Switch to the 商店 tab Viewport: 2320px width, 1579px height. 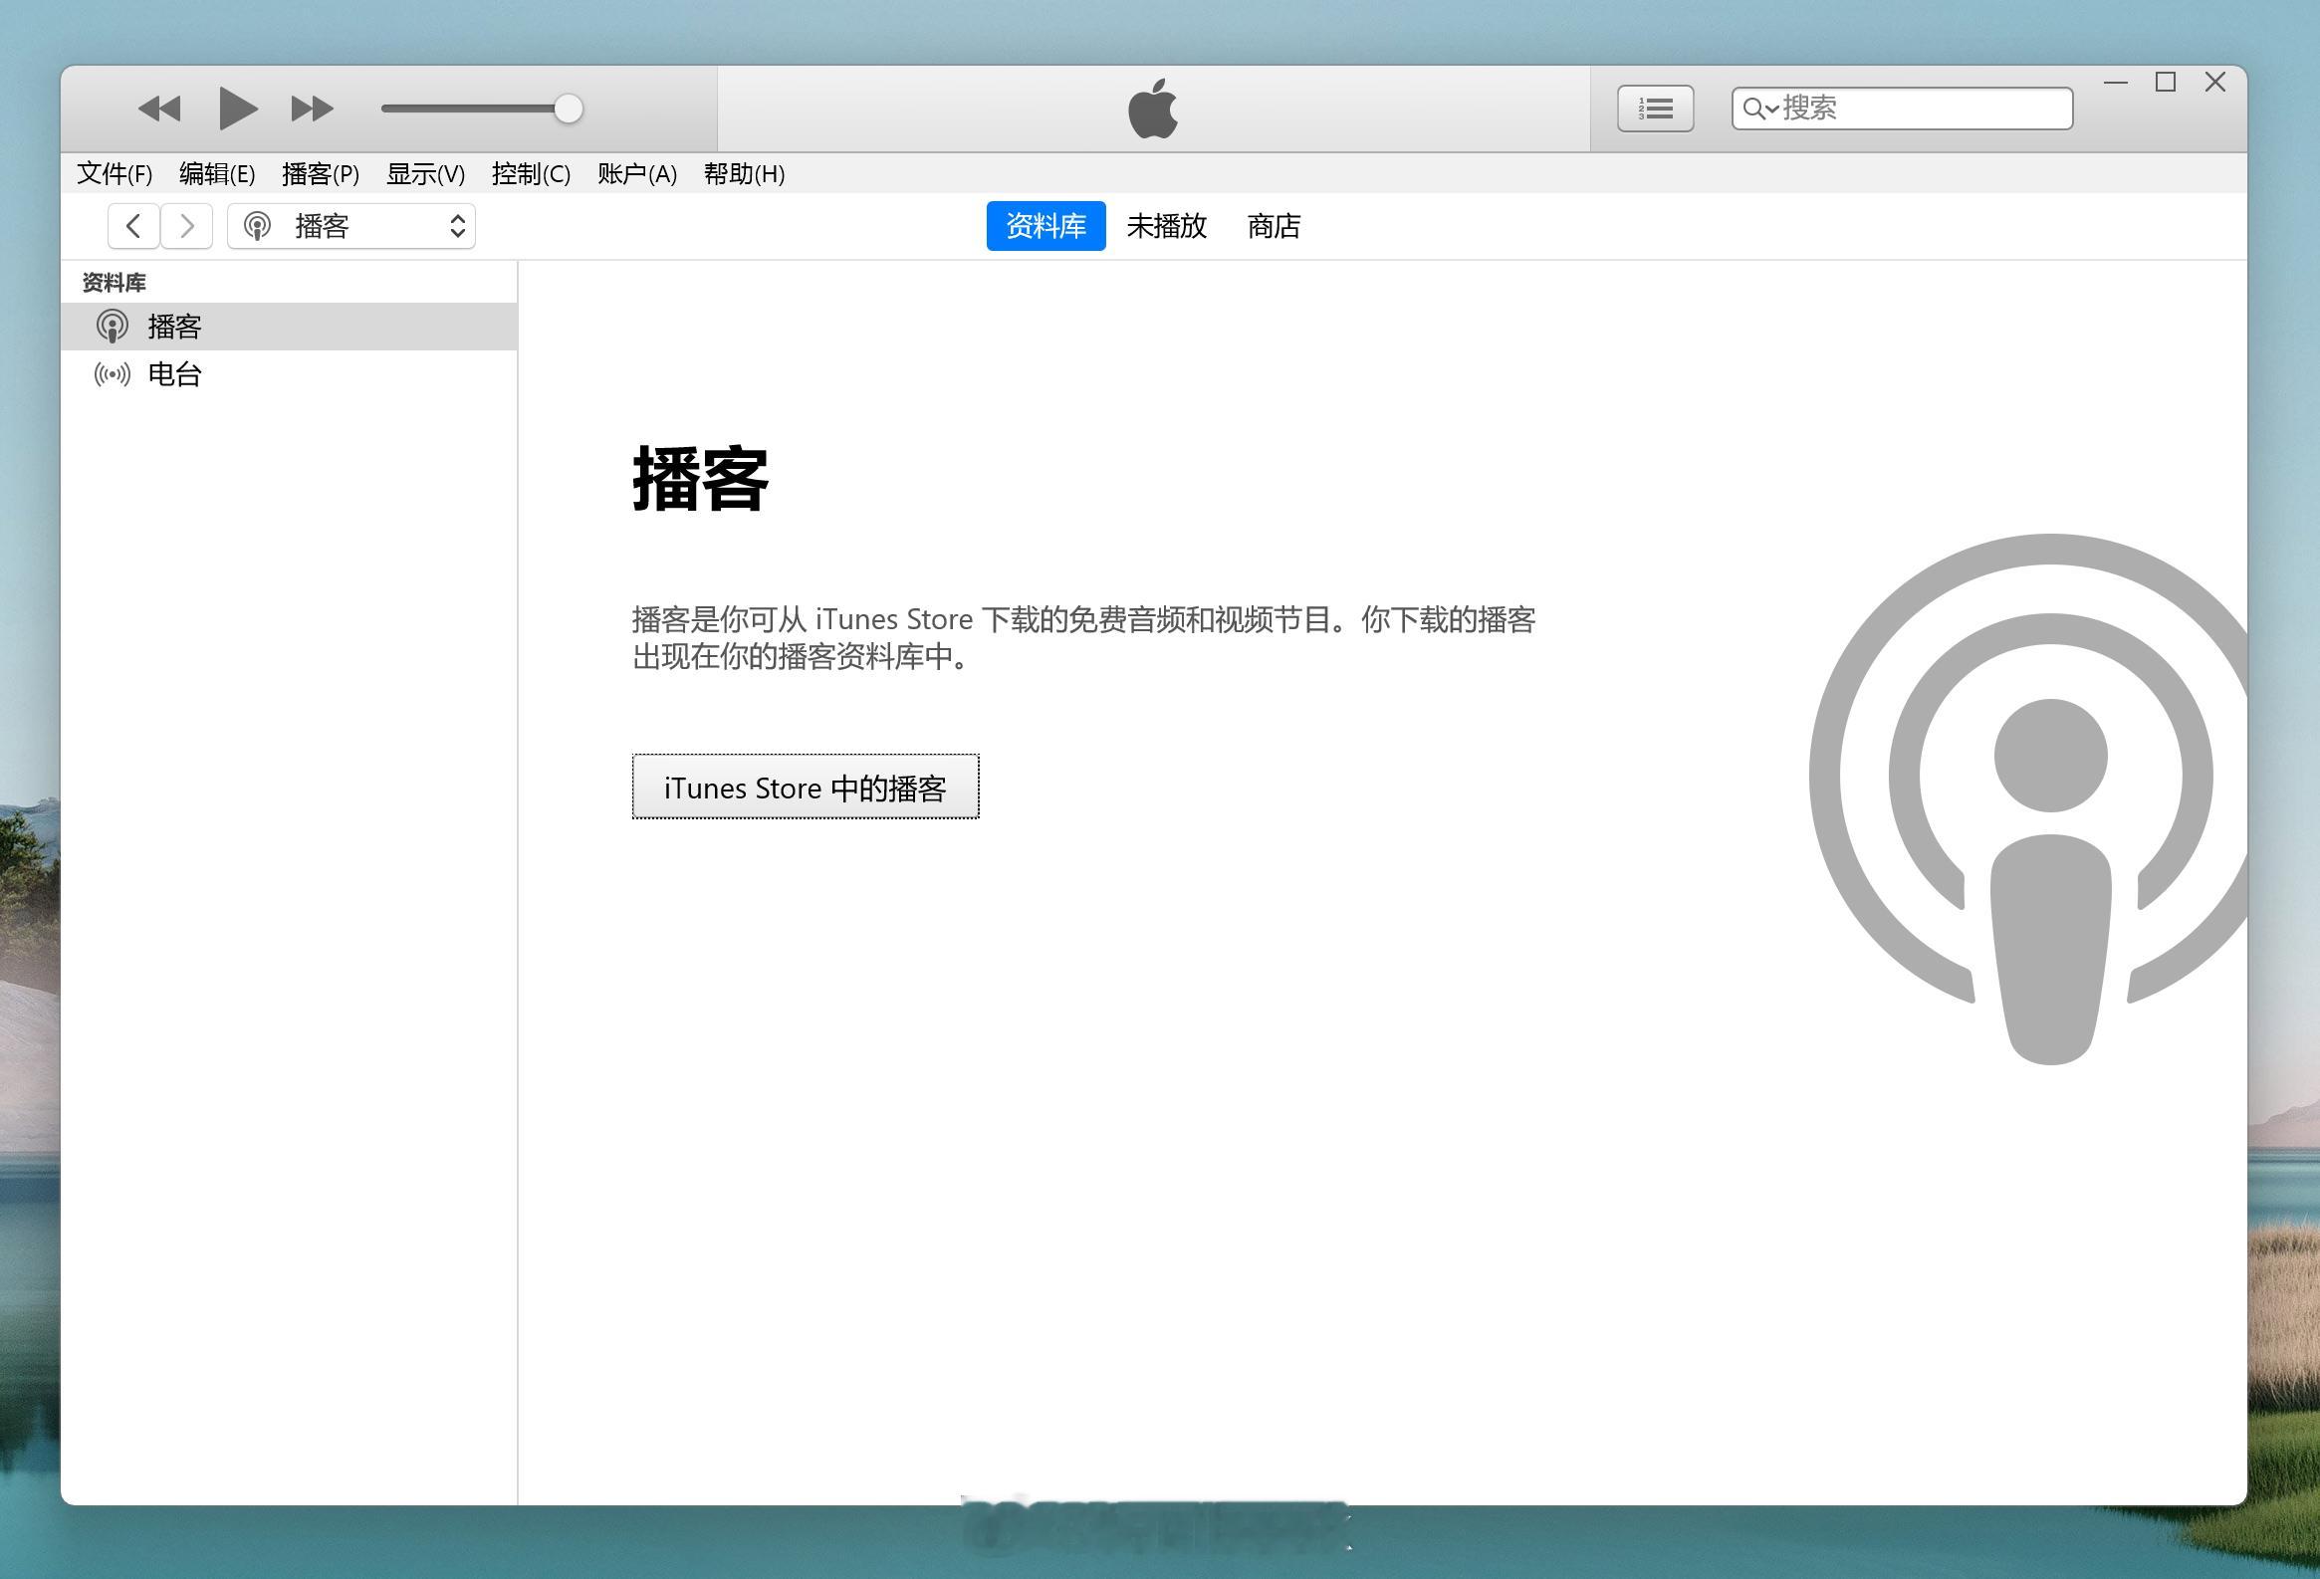(x=1273, y=227)
